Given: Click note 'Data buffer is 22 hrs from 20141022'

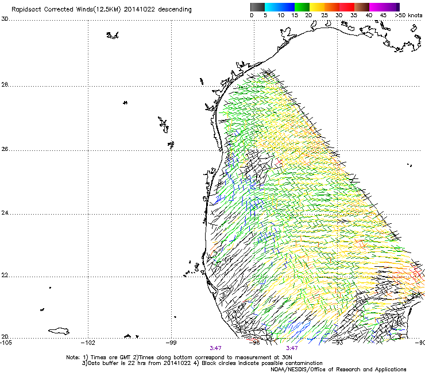Looking at the screenshot, I should click(140, 363).
